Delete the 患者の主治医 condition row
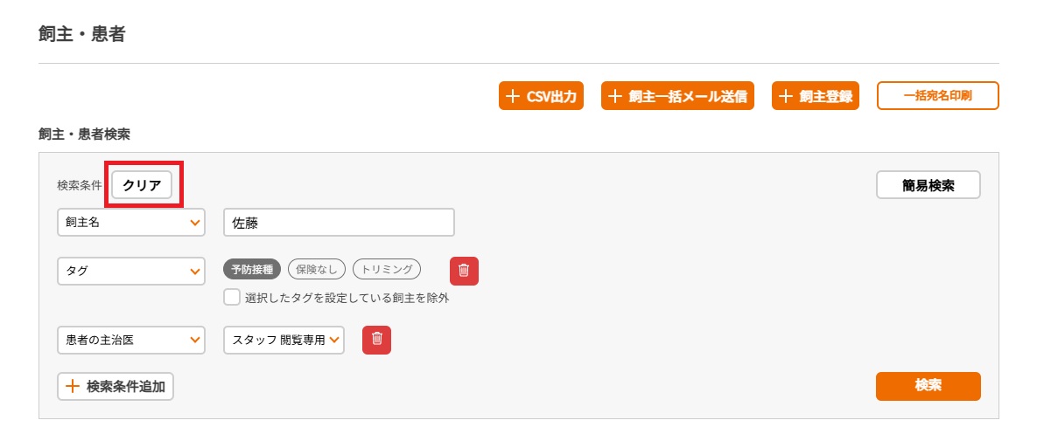Viewport: 1037px width, 434px height. [376, 340]
